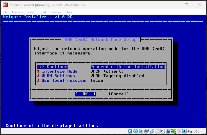
Task: Open the File menu
Action: (x=5, y=12)
